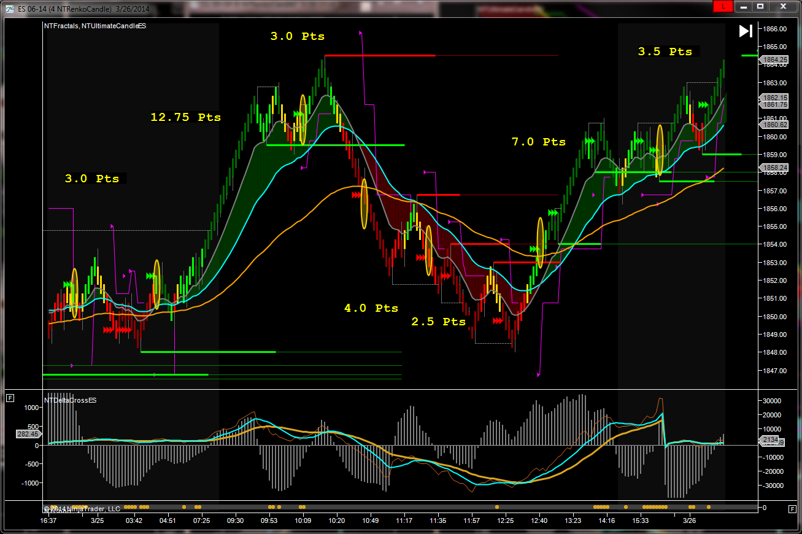The image size is (802, 534).
Task: Click the skip-to-latest-bar arrow icon
Action: tap(746, 31)
